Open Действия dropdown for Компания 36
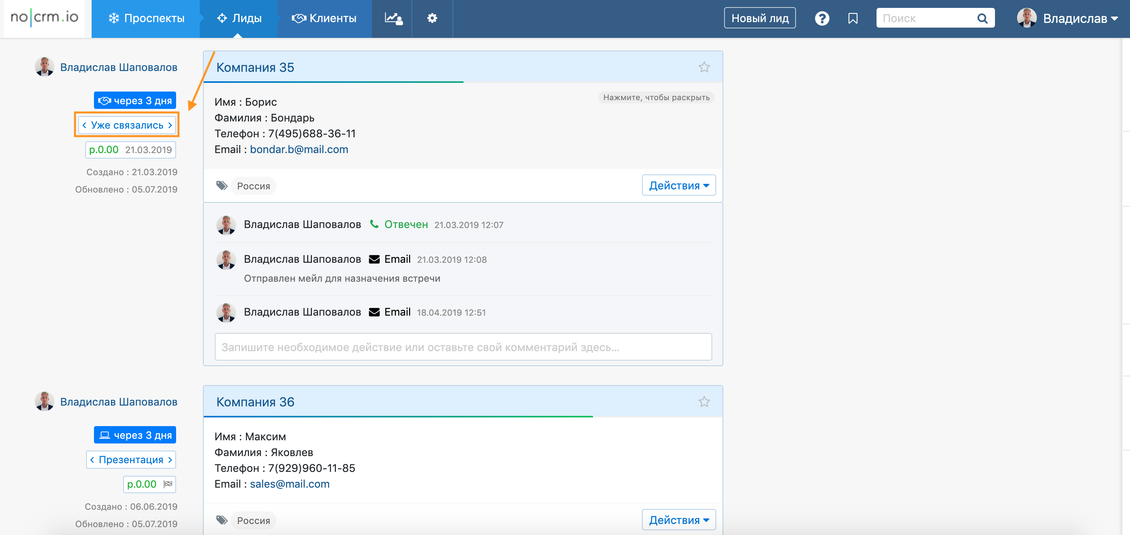The width and height of the screenshot is (1130, 535). point(678,520)
